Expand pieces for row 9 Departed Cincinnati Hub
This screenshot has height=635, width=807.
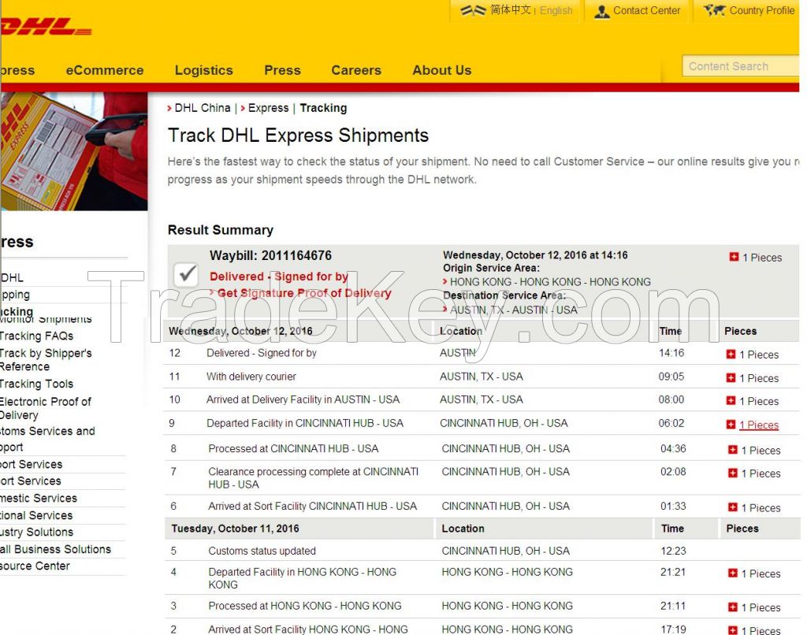731,424
